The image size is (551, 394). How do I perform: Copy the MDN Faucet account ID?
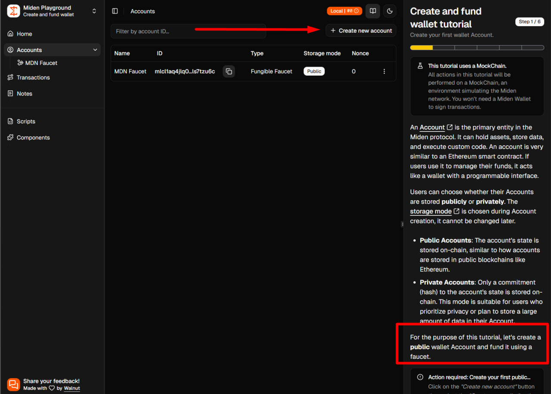click(x=229, y=71)
